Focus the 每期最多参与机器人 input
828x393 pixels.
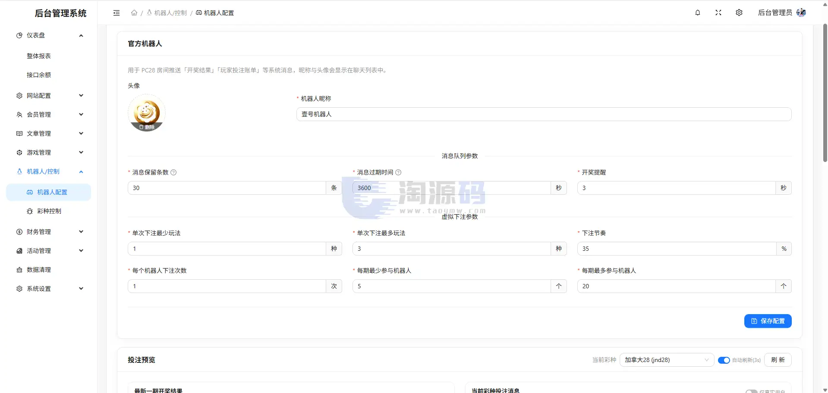(676, 286)
